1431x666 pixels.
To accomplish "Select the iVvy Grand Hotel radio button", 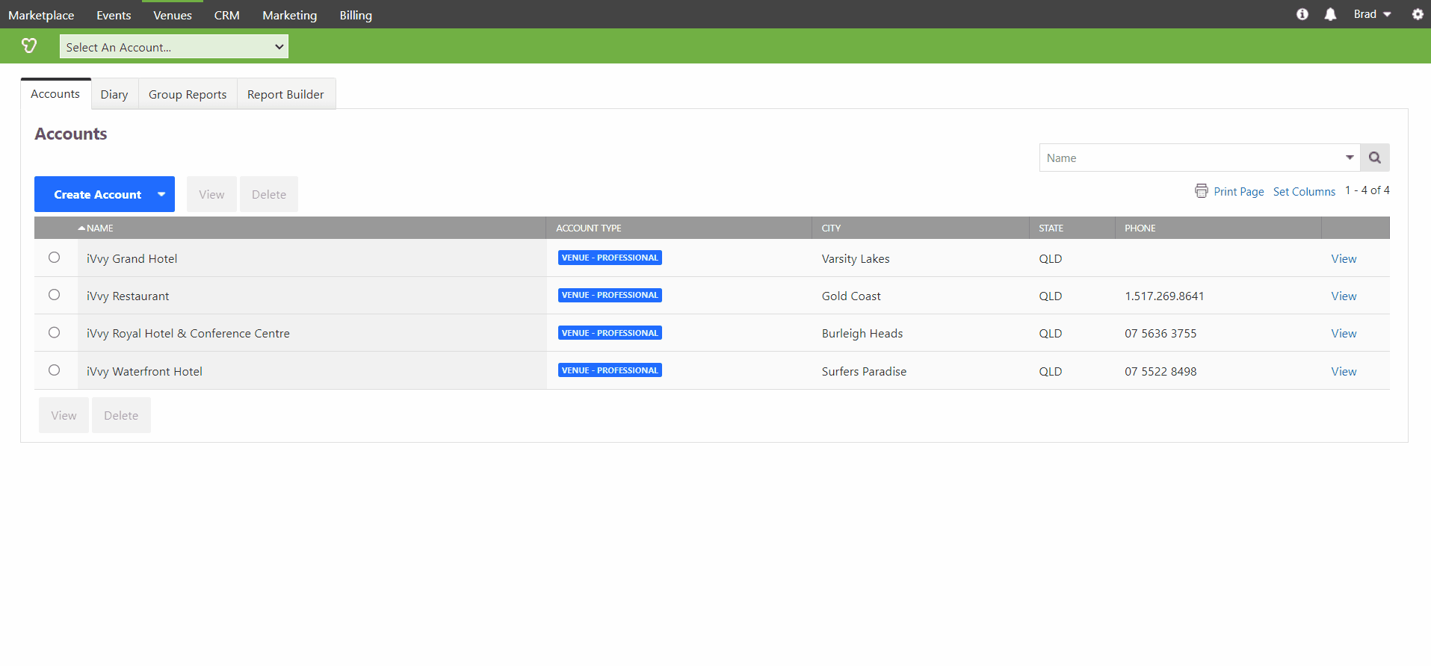I will pyautogui.click(x=55, y=258).
